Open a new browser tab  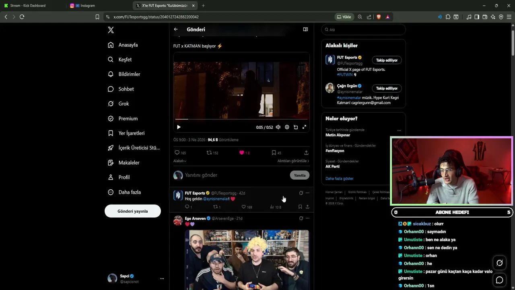point(203,6)
